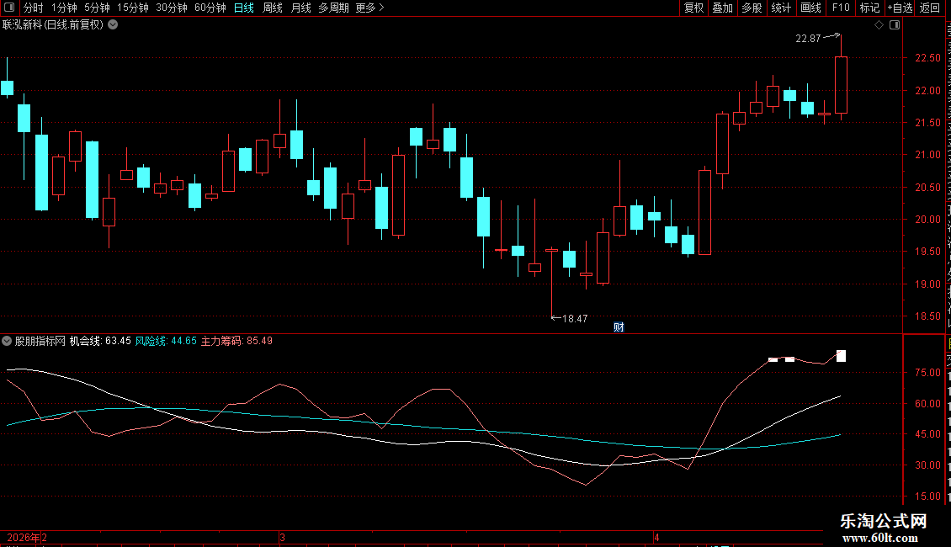Open the 统计 statistics tool
This screenshot has width=951, height=547.
coord(781,8)
